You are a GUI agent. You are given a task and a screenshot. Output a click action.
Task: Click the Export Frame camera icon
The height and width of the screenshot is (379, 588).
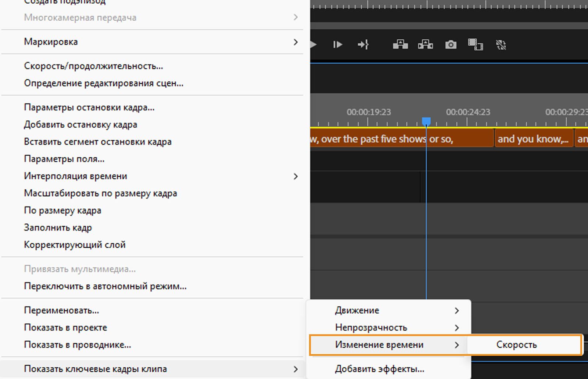pyautogui.click(x=451, y=45)
